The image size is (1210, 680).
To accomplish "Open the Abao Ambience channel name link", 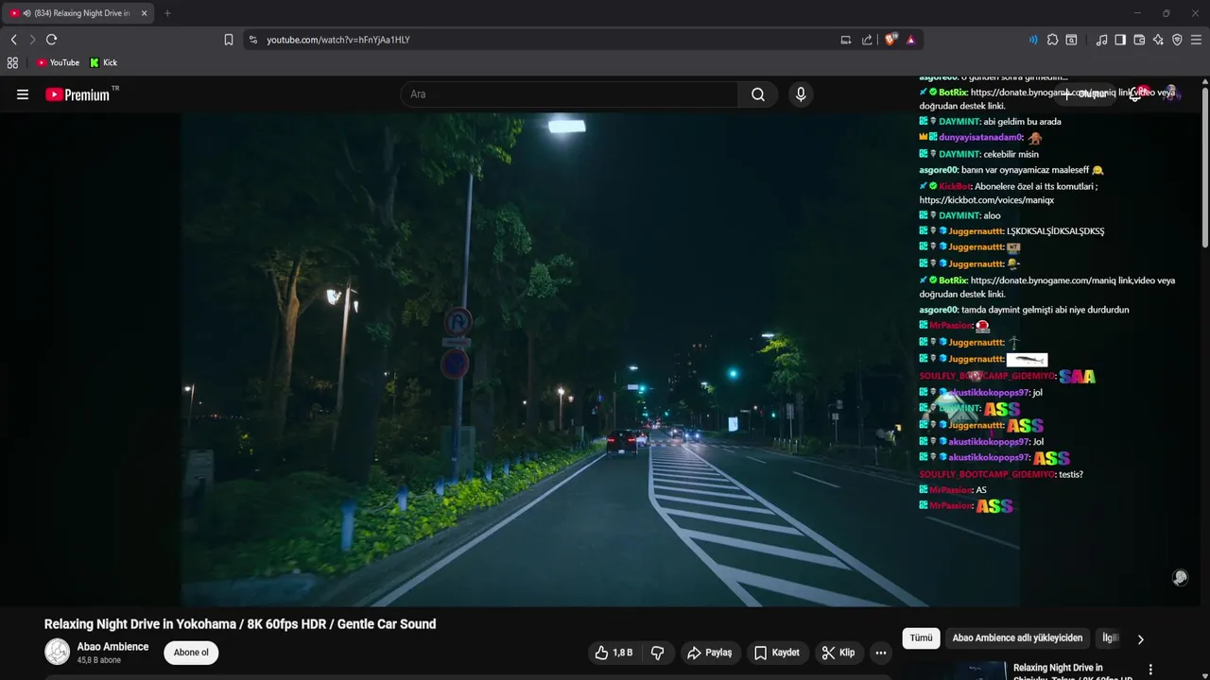I will [x=112, y=647].
